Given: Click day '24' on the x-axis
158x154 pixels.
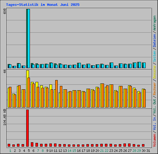Looking at the screenshot, I should (116, 151).
